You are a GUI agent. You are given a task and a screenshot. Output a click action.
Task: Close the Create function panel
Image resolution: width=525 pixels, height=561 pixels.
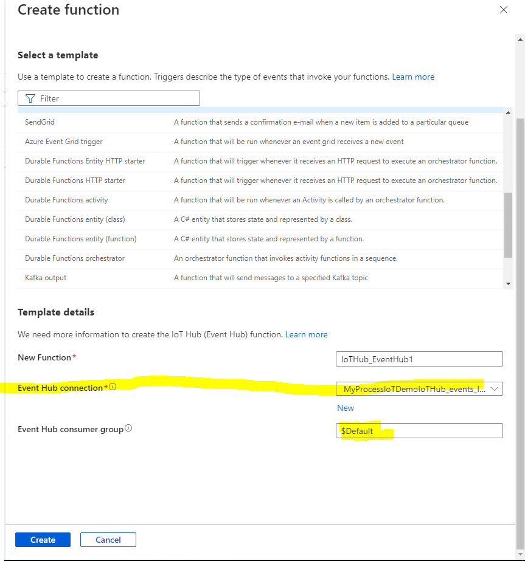[x=503, y=10]
